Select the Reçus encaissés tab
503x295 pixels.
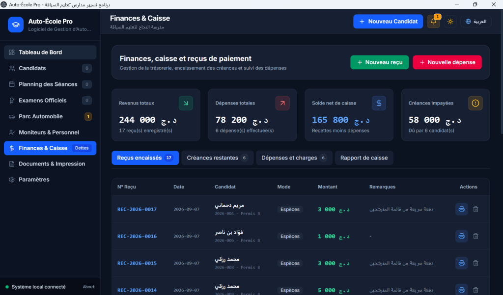click(x=145, y=158)
